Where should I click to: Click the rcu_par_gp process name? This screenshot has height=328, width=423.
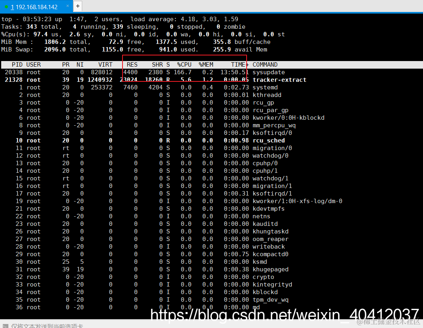270,110
